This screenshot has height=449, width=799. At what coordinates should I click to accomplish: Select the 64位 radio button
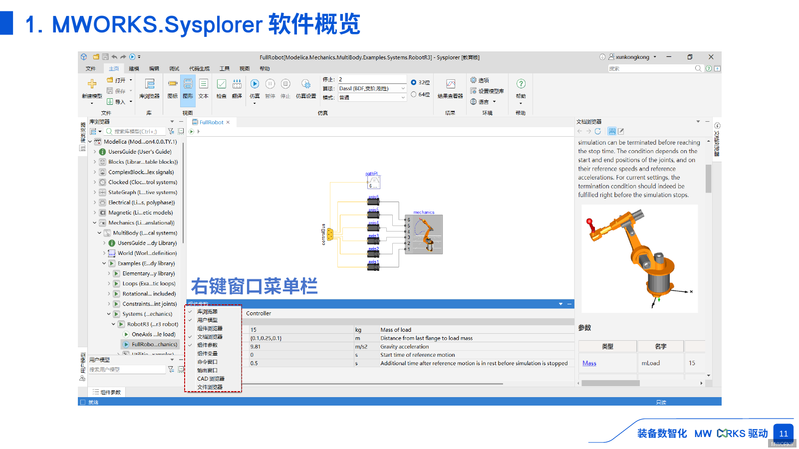tap(414, 94)
